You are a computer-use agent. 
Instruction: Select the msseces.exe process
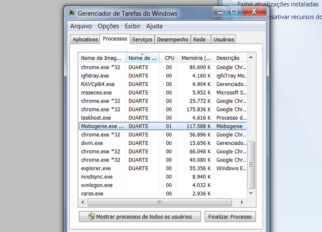[x=163, y=92]
